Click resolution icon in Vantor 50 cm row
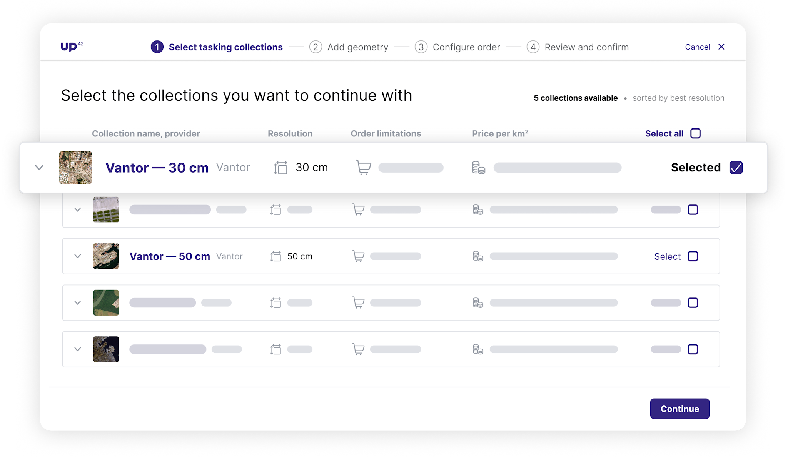 pos(275,256)
